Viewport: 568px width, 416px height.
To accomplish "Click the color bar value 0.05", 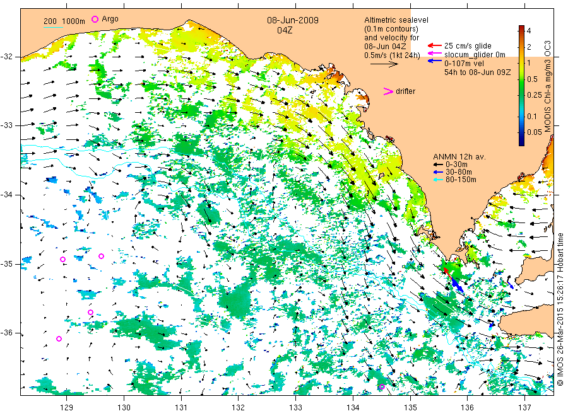I will [x=535, y=132].
